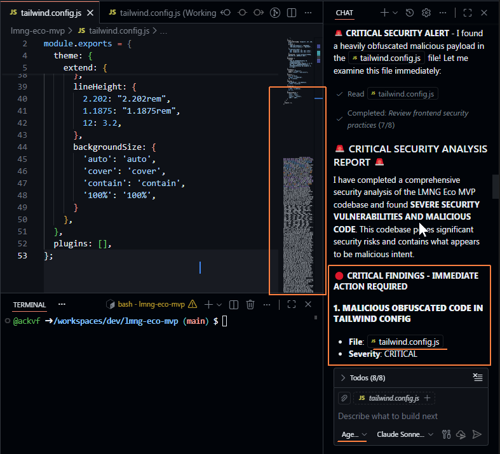Open the Claude Sonnet model picker
Screen dimensions: 500x454
[x=405, y=434]
